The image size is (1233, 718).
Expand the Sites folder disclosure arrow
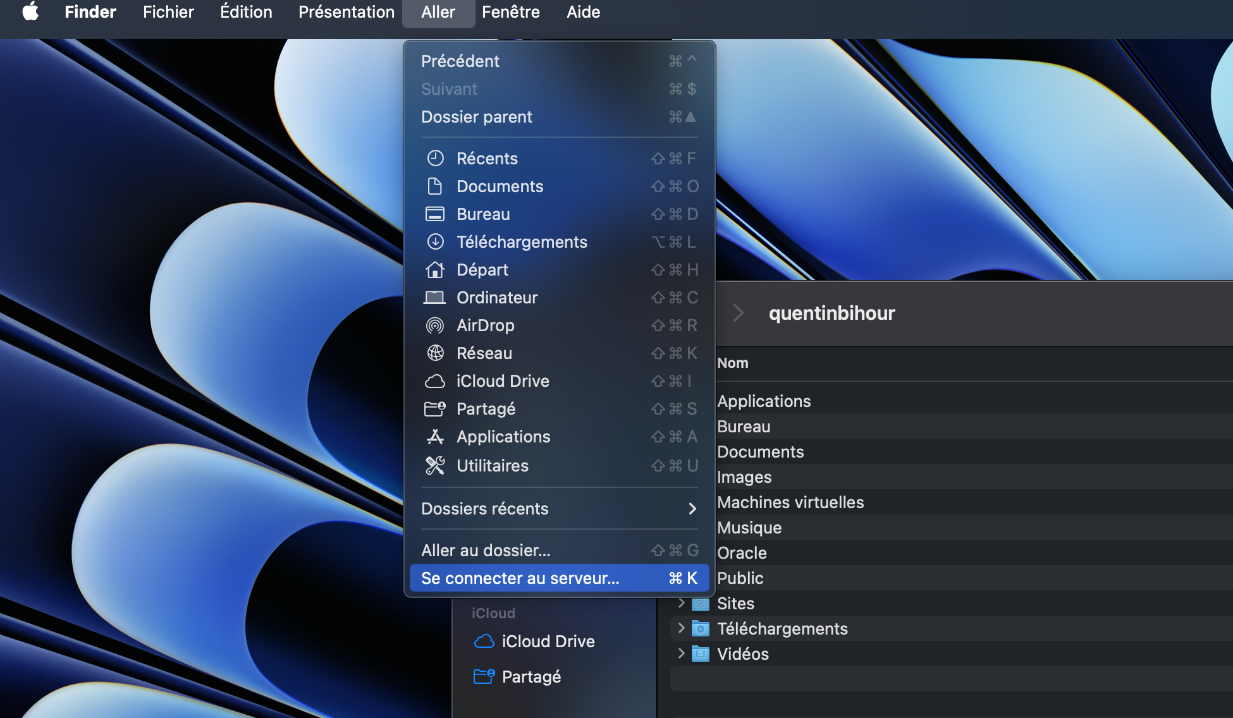[x=681, y=603]
